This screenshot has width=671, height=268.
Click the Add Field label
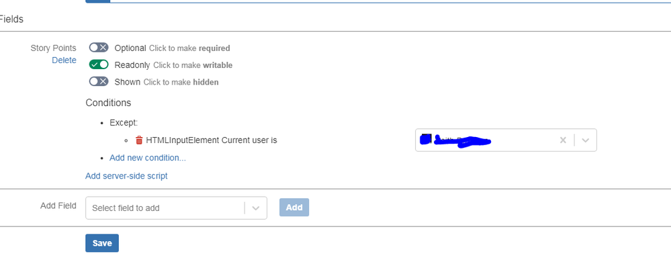tap(58, 206)
